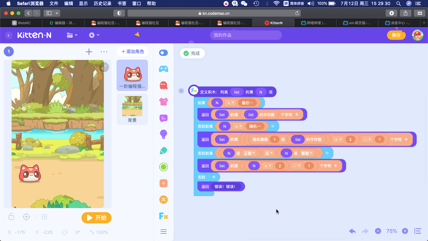This screenshot has width=428, height=241.
Task: Open the folder file dropdown menu
Action: coord(72,35)
